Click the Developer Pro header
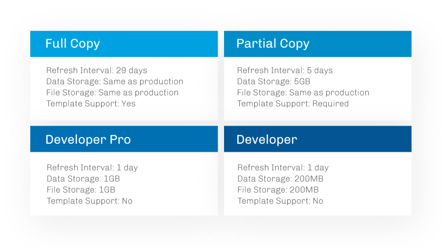Viewport: 442px width, 248px height. pos(88,139)
